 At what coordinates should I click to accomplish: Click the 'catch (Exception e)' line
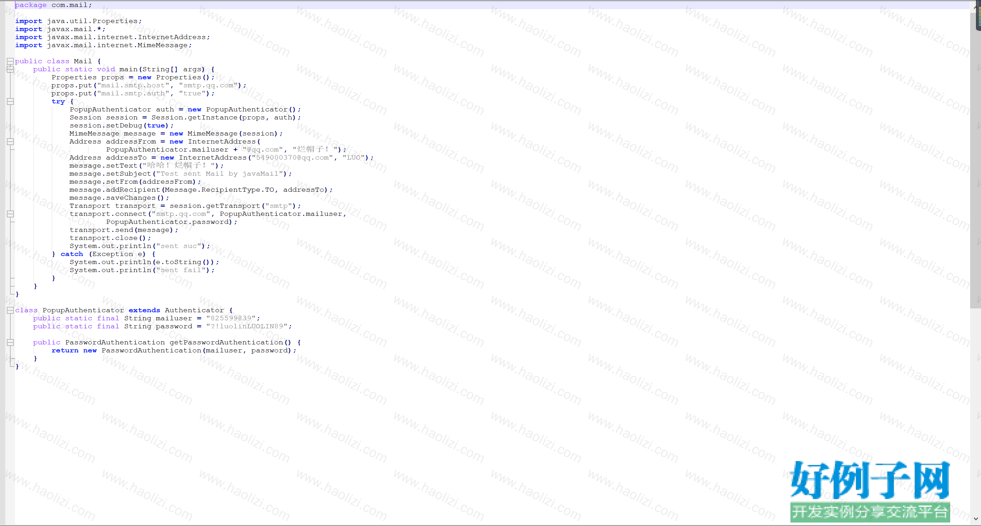click(x=103, y=254)
